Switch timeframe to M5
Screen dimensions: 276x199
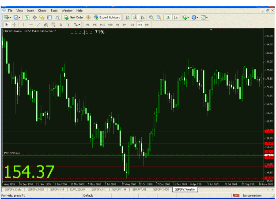pos(95,25)
